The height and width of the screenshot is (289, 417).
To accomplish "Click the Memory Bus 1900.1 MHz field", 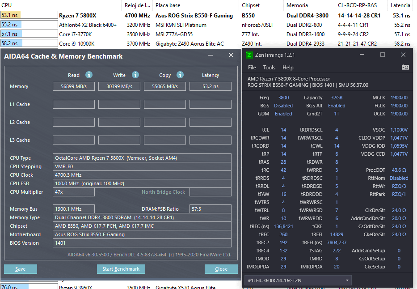I will point(74,209).
